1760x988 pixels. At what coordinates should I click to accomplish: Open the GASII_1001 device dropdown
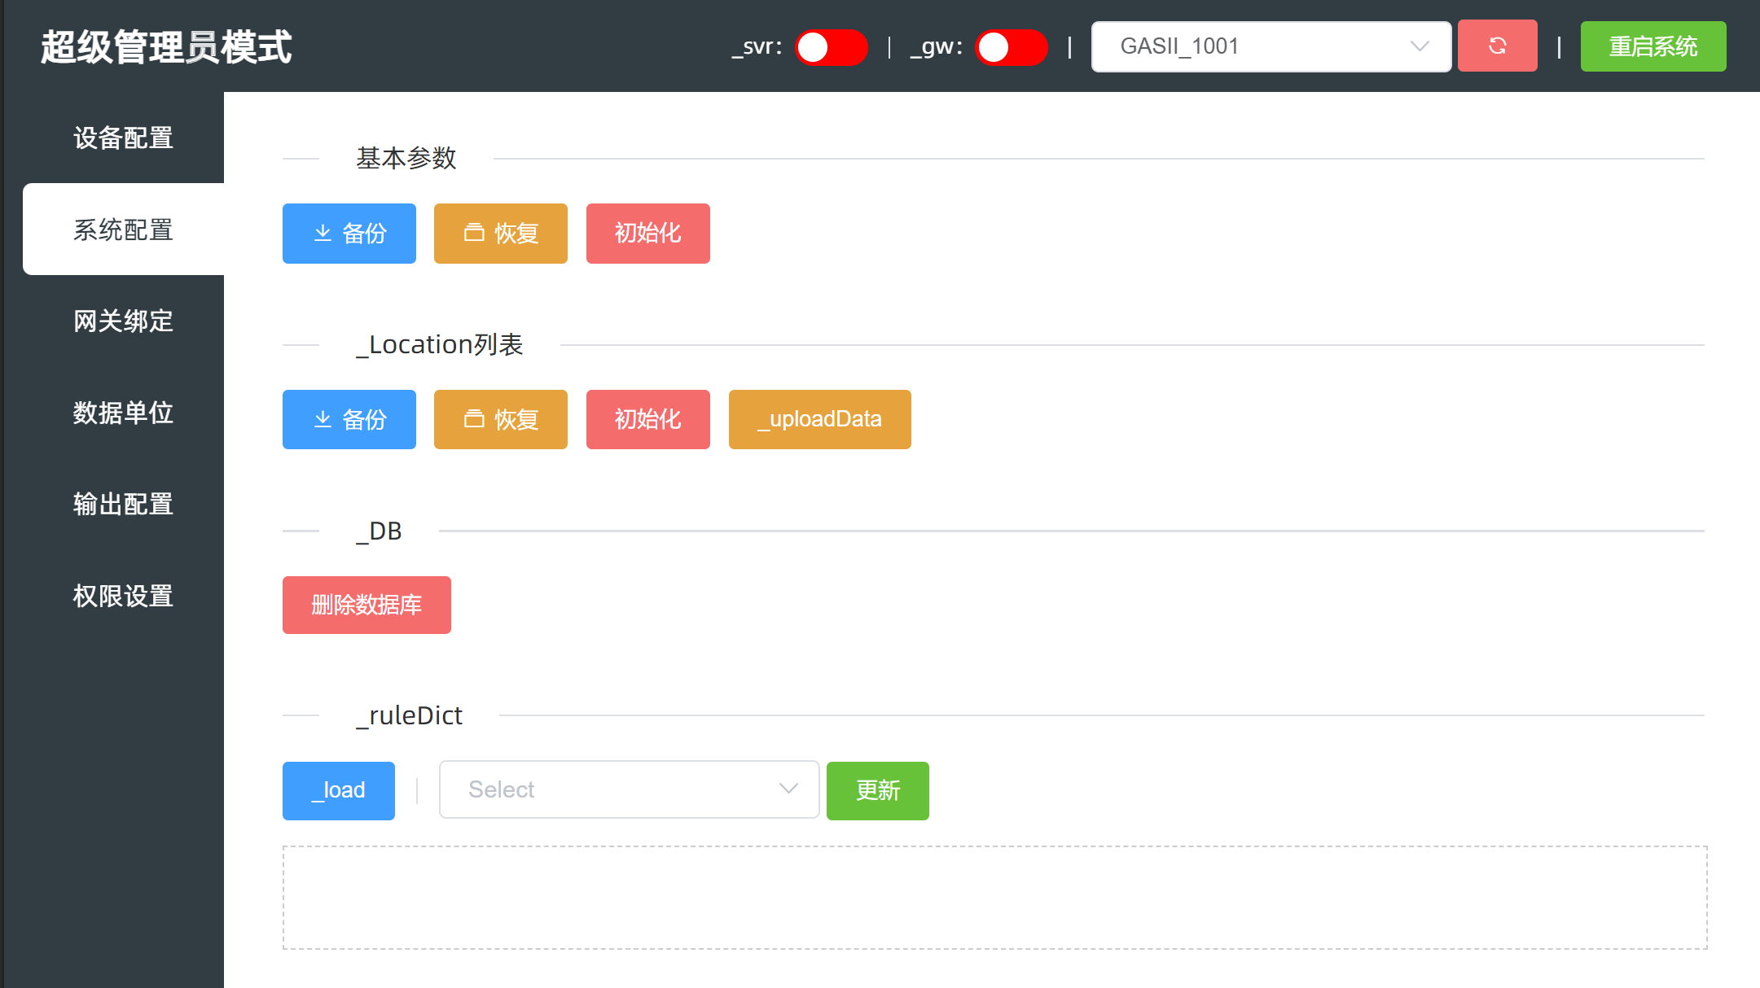pos(1254,46)
